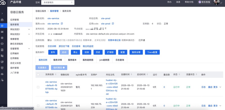The height and width of the screenshot is (110, 225).
Task: Sort the table by 启动时间
Action: [147, 74]
